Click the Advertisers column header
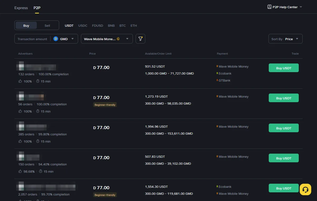Image resolution: width=317 pixels, height=201 pixels. click(x=25, y=54)
